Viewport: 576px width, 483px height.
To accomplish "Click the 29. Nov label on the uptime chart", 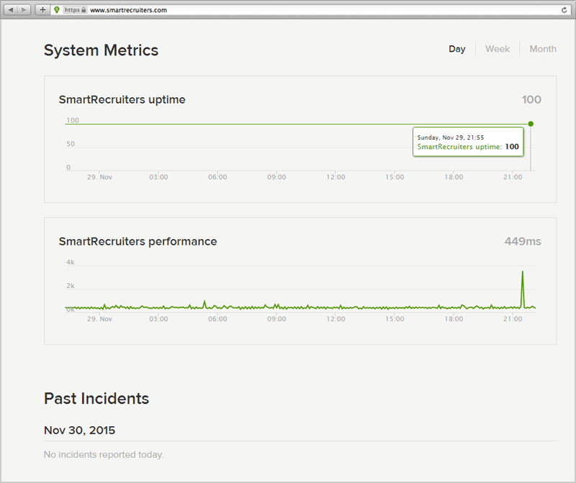I will point(99,177).
